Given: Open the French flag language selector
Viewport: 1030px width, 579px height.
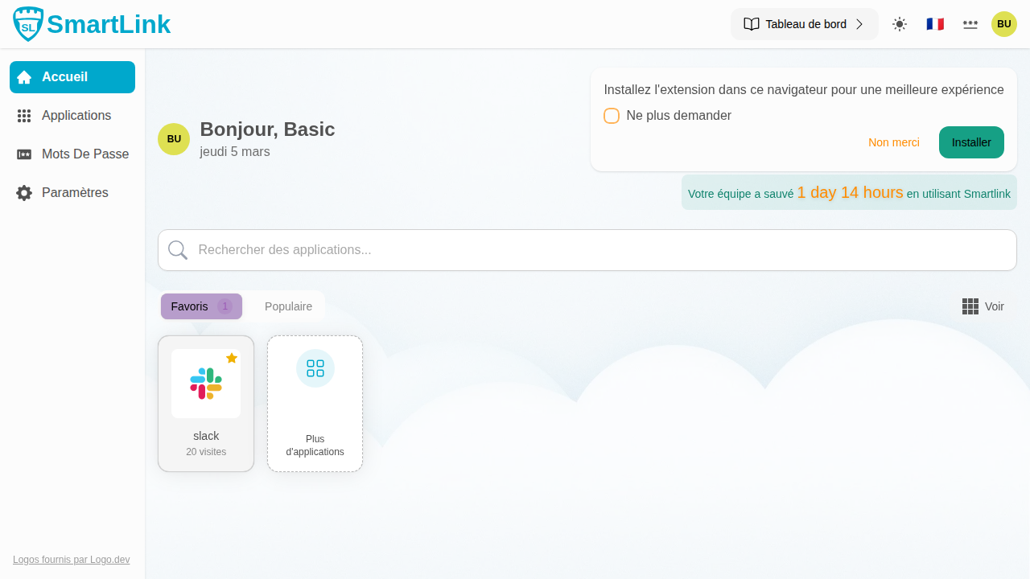Looking at the screenshot, I should pyautogui.click(x=935, y=24).
